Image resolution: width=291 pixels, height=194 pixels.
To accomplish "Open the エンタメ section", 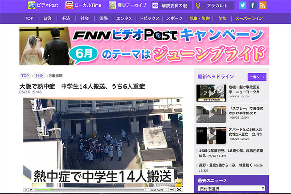I will point(124,18).
